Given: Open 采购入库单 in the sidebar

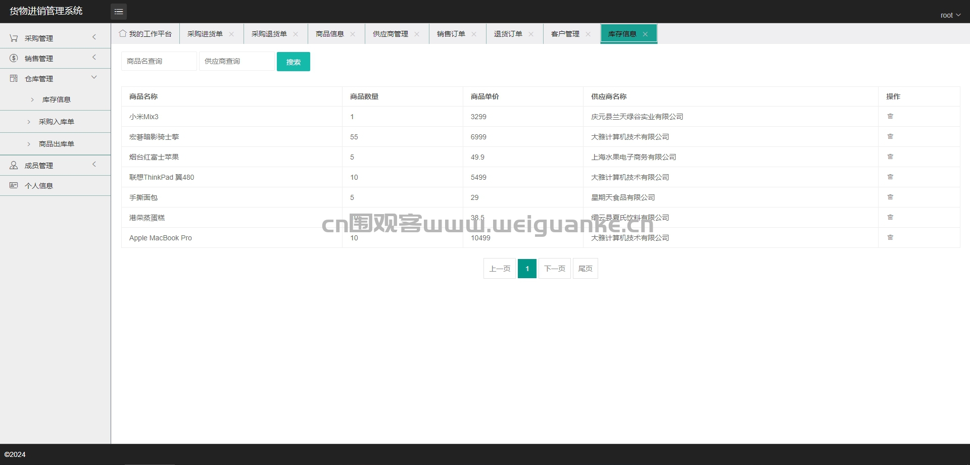Looking at the screenshot, I should pyautogui.click(x=56, y=122).
